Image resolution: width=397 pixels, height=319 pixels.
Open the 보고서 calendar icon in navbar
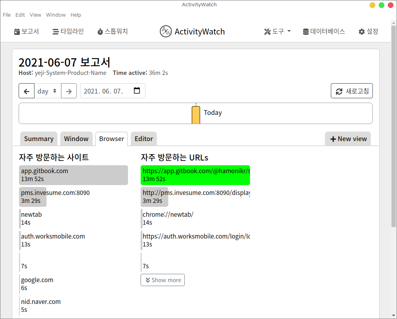17,32
